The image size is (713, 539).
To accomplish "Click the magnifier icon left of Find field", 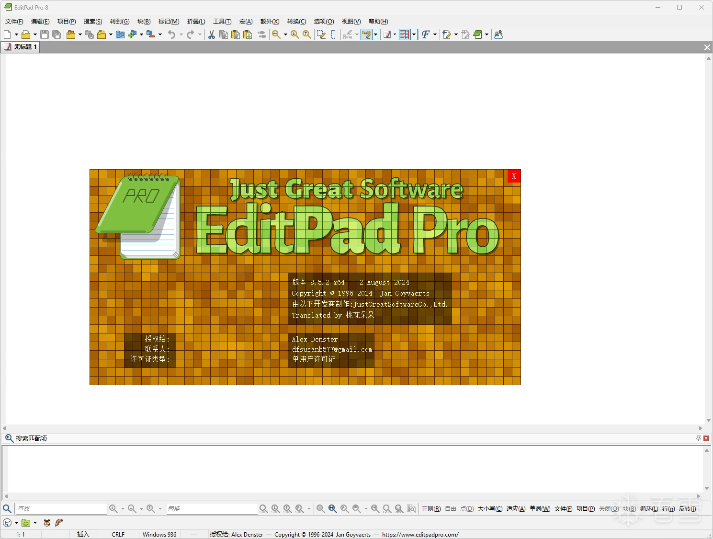I will [7, 509].
